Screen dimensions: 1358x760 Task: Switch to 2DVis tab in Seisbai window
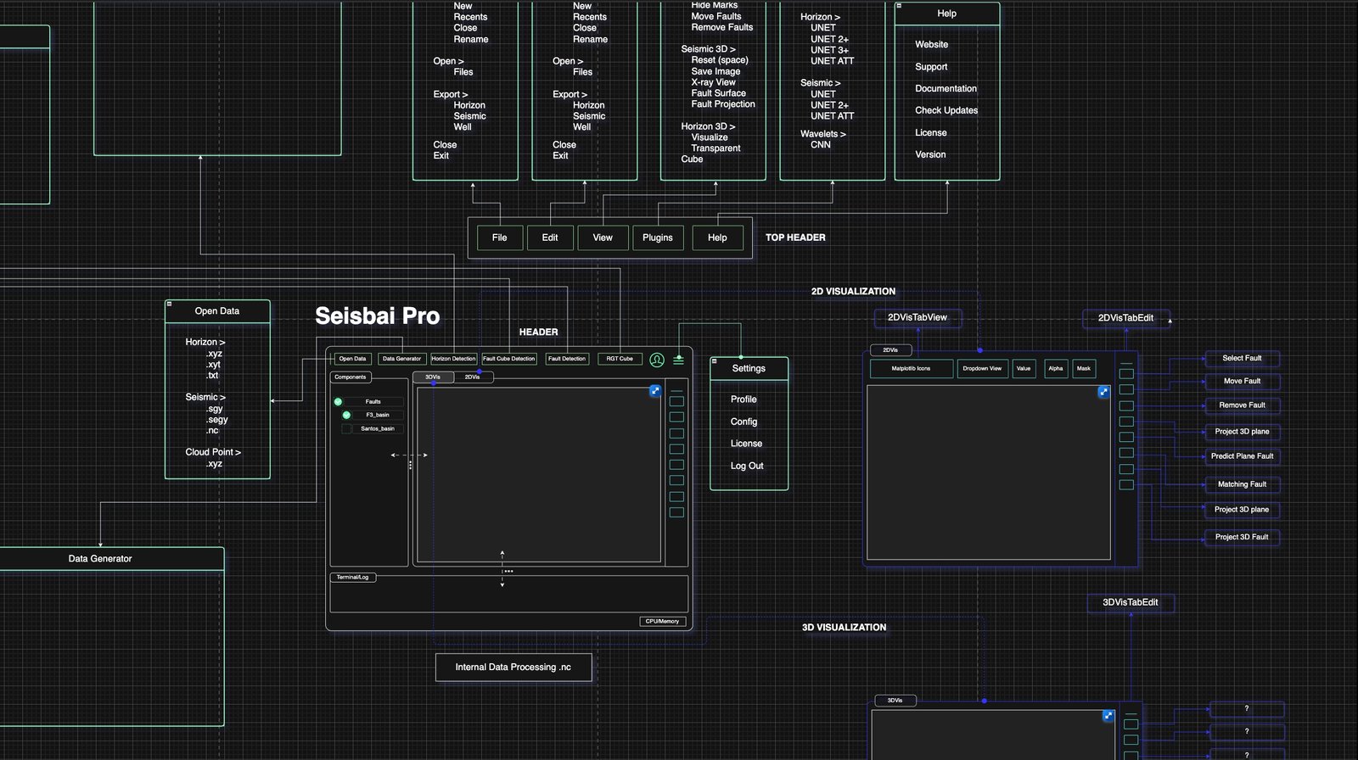pos(473,377)
